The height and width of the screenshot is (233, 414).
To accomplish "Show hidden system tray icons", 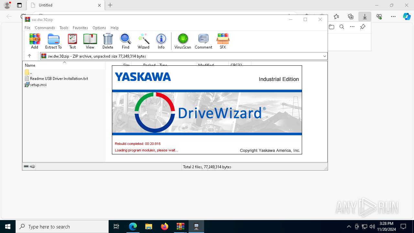I will (349, 227).
